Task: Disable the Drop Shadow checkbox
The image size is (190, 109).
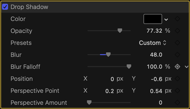Action: [5, 7]
